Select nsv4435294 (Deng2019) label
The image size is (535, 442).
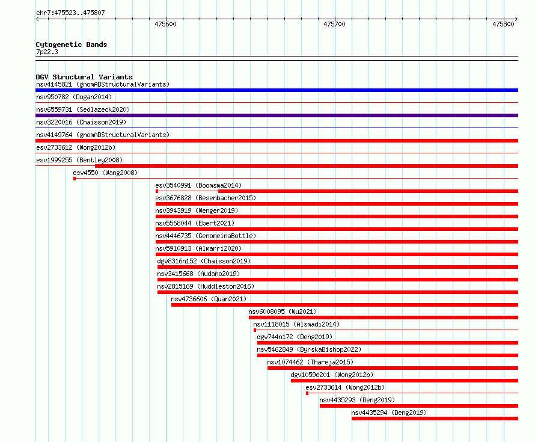pyautogui.click(x=390, y=413)
